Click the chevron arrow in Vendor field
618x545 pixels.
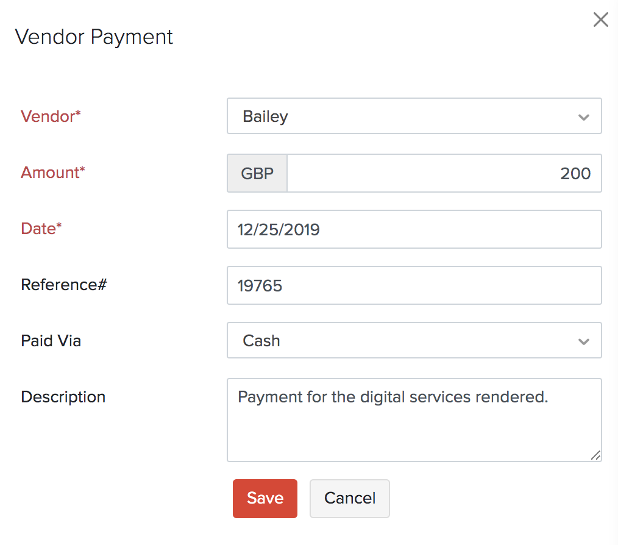pos(583,117)
